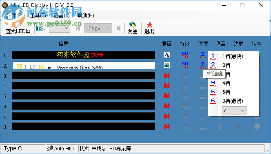
Task: Close the MiniLED Display window
Action: coord(261,5)
